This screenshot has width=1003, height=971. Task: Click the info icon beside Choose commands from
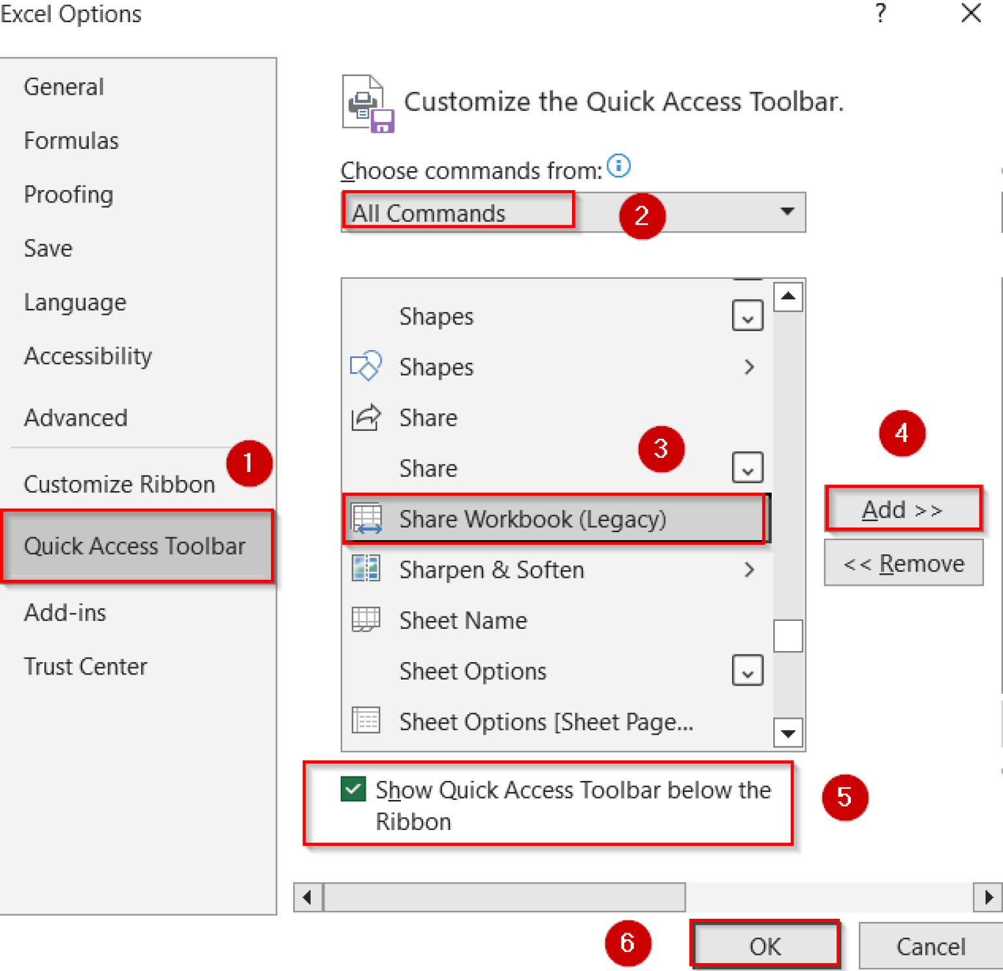click(x=619, y=167)
